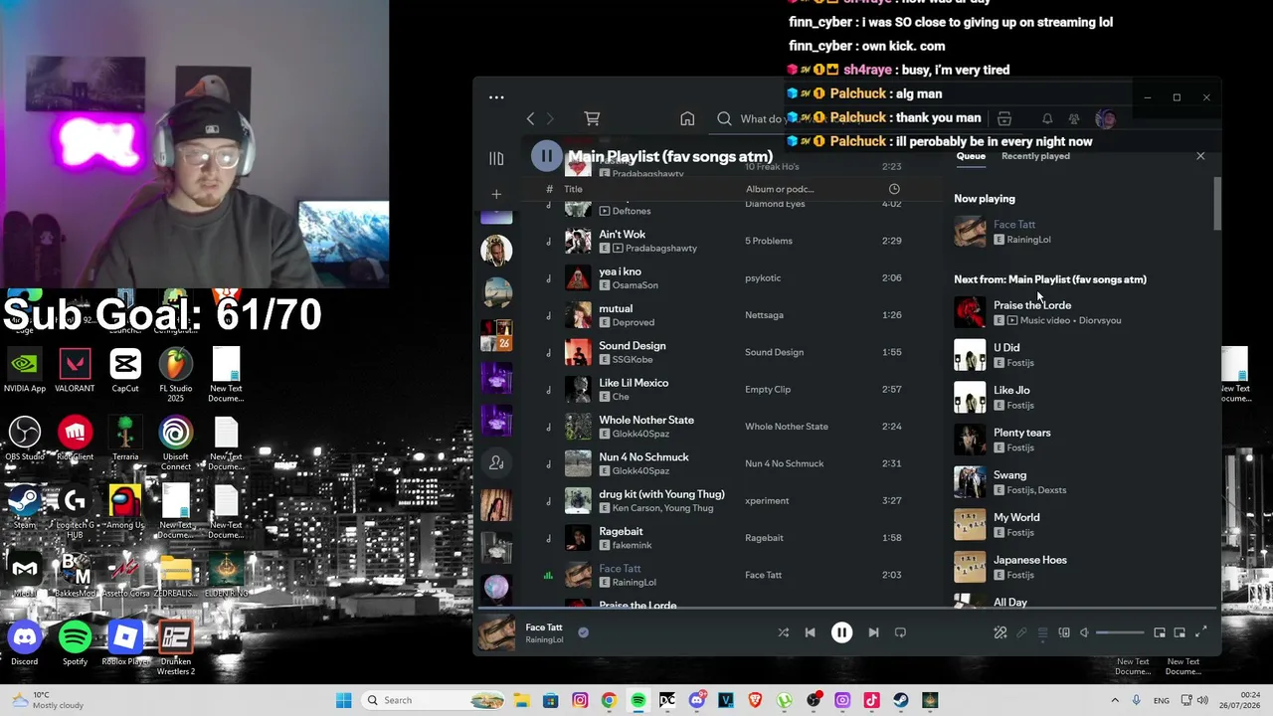The width and height of the screenshot is (1273, 716).
Task: Select Ubisoft Connect desktop icon
Action: coord(176,444)
